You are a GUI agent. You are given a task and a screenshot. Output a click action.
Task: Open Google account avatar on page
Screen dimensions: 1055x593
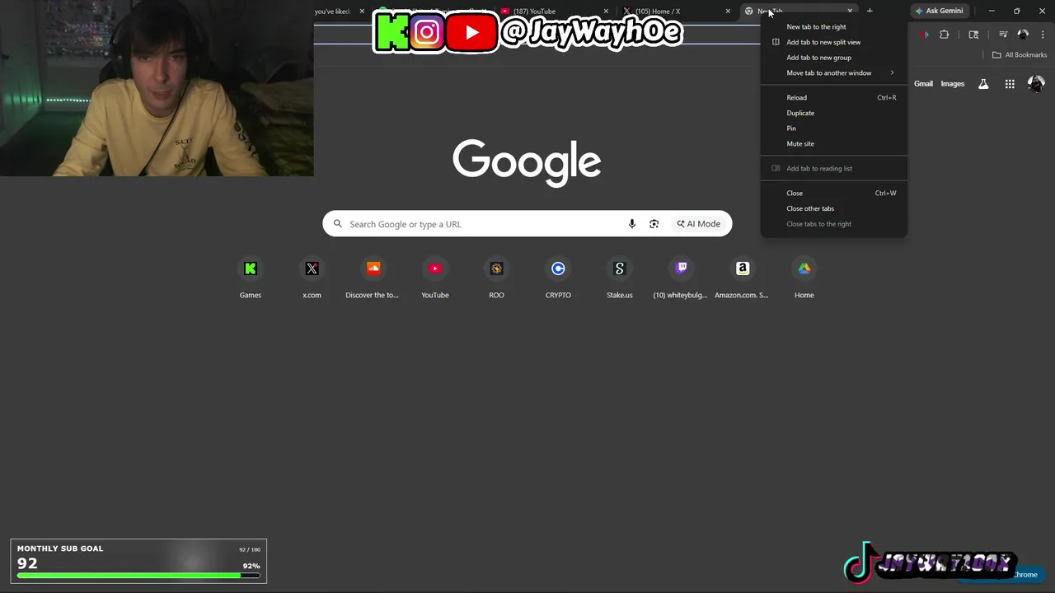[1036, 84]
